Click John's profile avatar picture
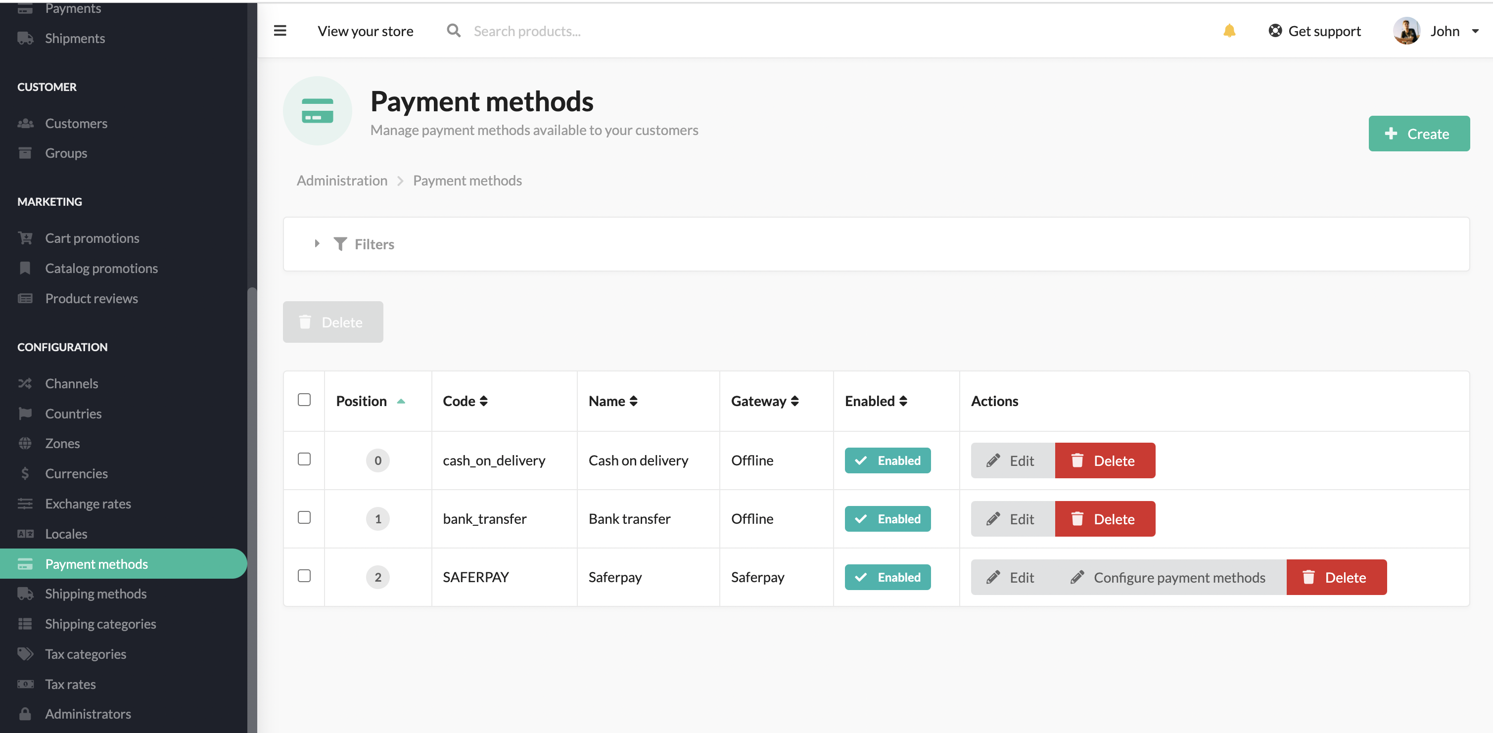The width and height of the screenshot is (1493, 733). [x=1405, y=31]
